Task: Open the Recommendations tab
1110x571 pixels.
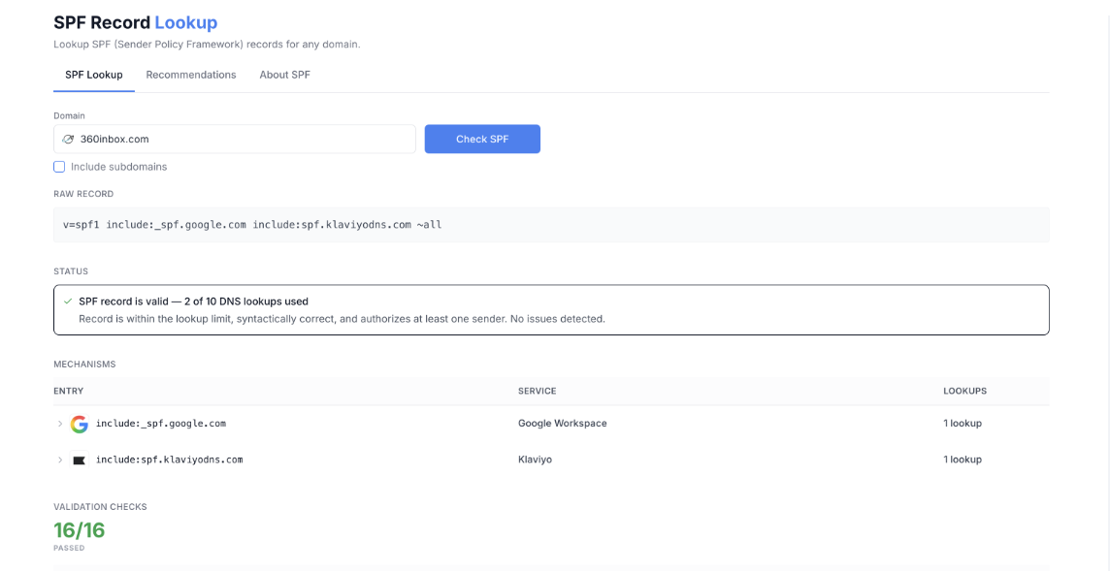Action: pyautogui.click(x=191, y=75)
